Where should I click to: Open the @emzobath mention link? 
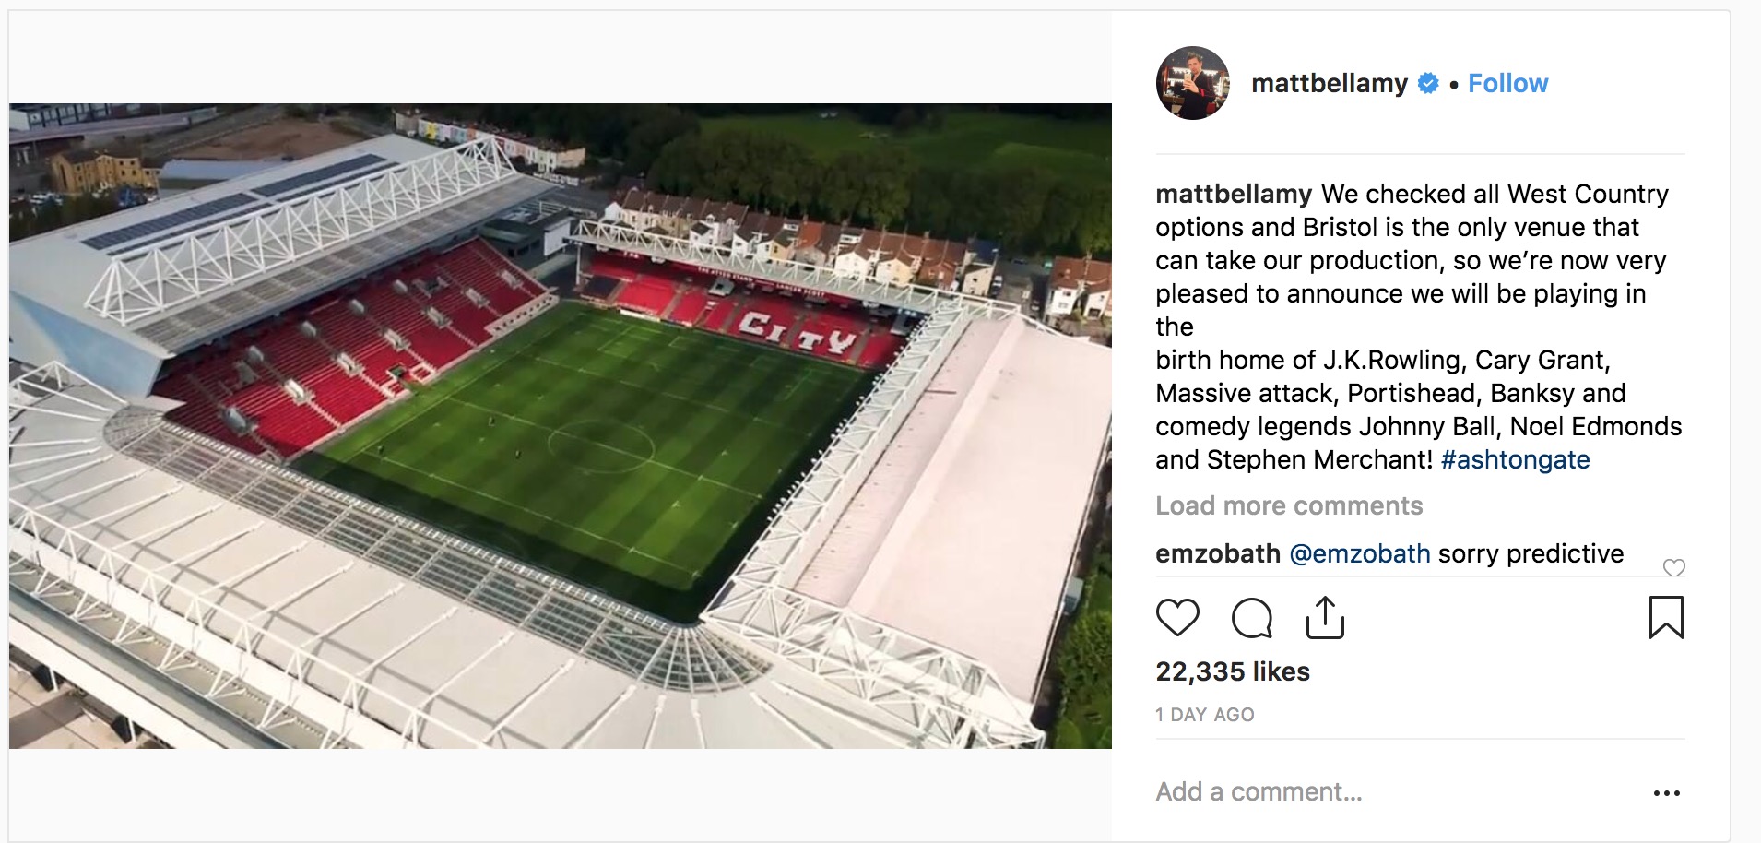tap(1359, 553)
